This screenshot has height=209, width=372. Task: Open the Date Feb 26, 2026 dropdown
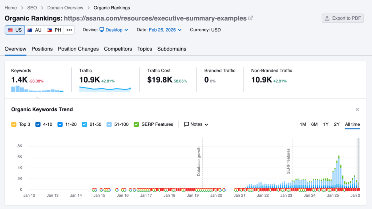[165, 30]
